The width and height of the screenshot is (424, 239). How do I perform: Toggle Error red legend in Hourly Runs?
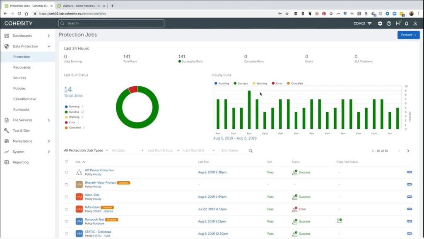click(277, 83)
